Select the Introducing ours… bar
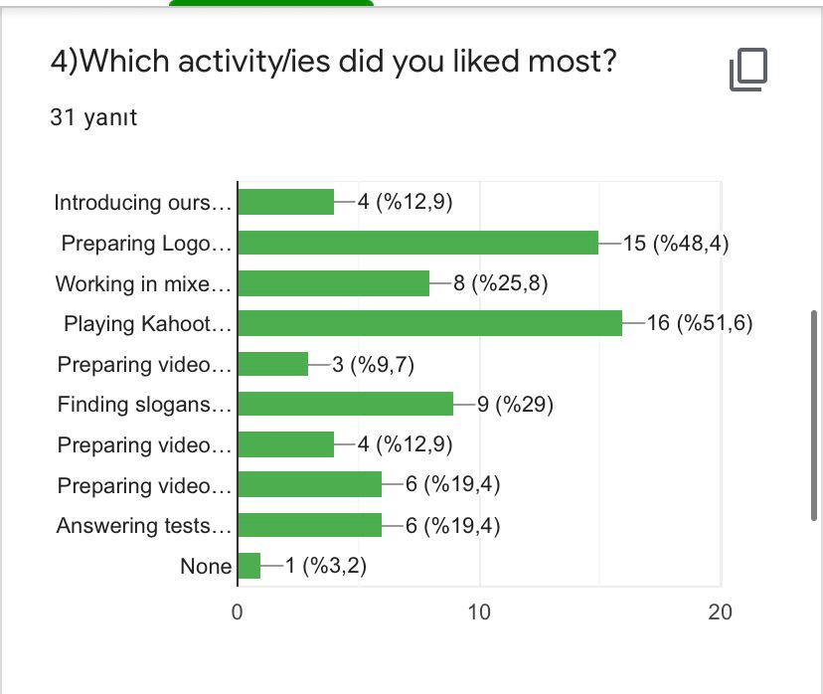This screenshot has height=694, width=823. 286,203
